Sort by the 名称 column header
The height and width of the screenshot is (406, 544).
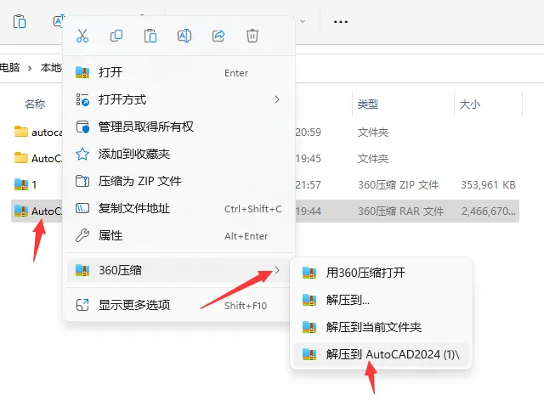pyautogui.click(x=35, y=104)
